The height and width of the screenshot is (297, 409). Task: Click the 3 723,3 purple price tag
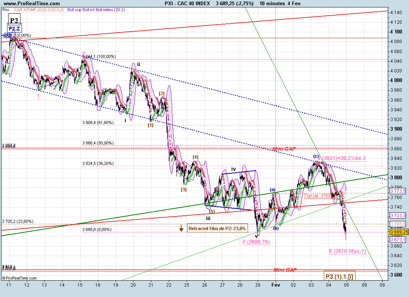click(x=398, y=215)
